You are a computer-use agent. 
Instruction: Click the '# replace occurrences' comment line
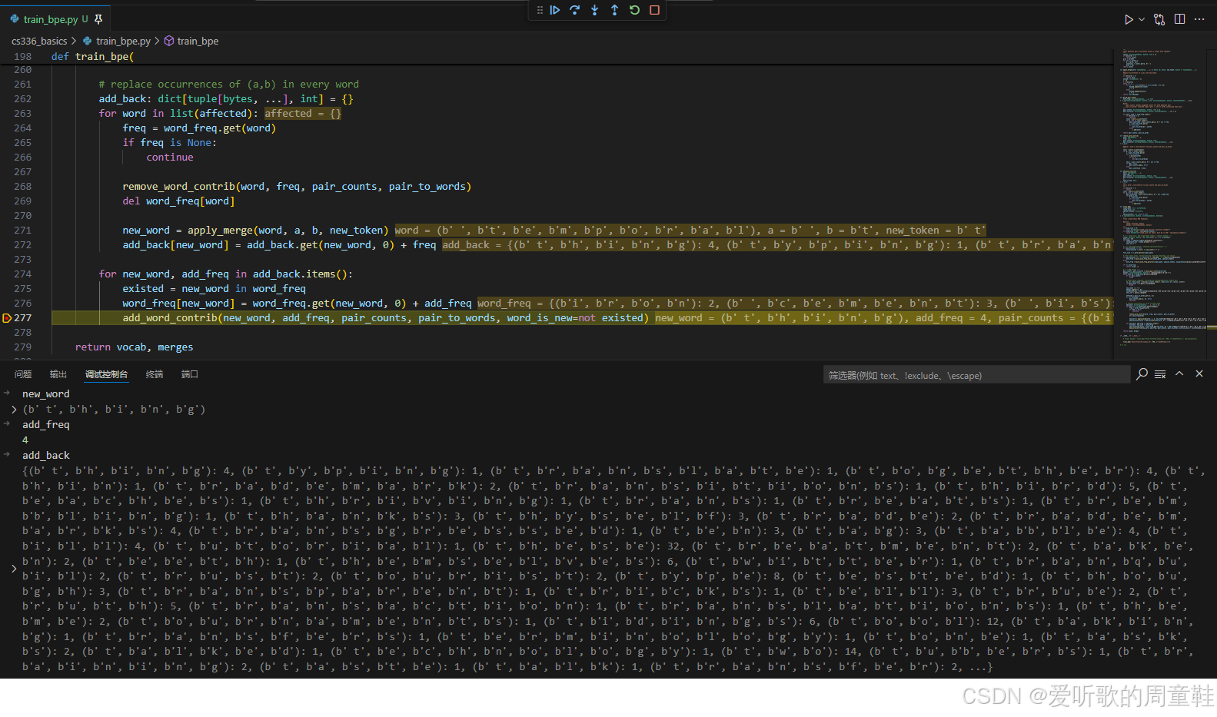click(x=228, y=85)
